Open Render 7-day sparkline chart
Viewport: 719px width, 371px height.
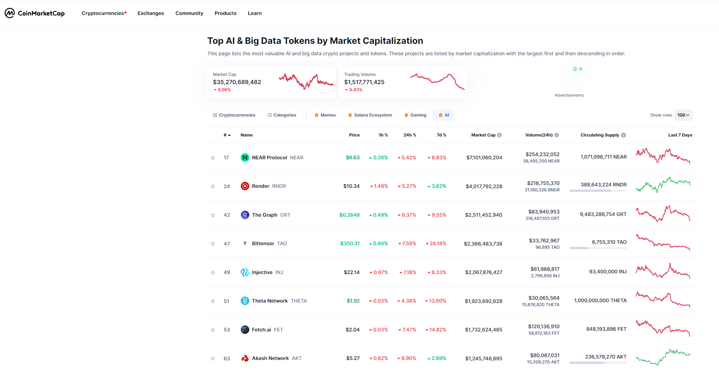[663, 185]
